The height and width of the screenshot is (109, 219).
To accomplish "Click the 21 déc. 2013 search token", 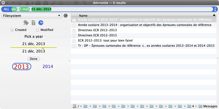I will pos(41,9).
